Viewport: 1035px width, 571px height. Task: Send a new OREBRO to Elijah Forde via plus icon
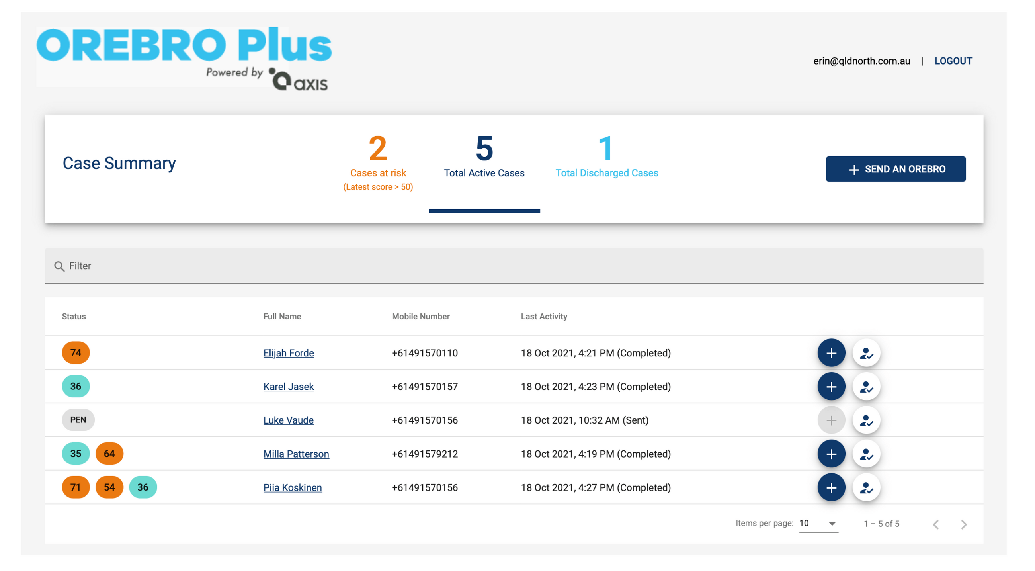click(x=831, y=352)
